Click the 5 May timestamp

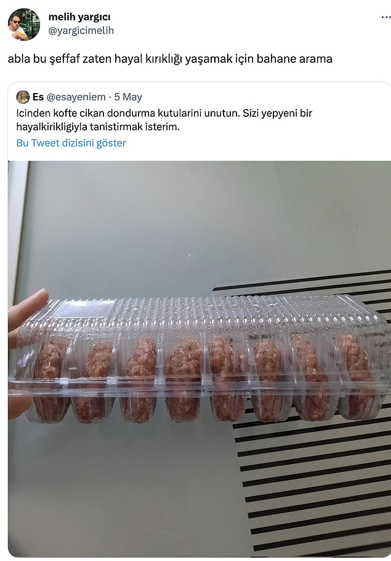pyautogui.click(x=128, y=97)
